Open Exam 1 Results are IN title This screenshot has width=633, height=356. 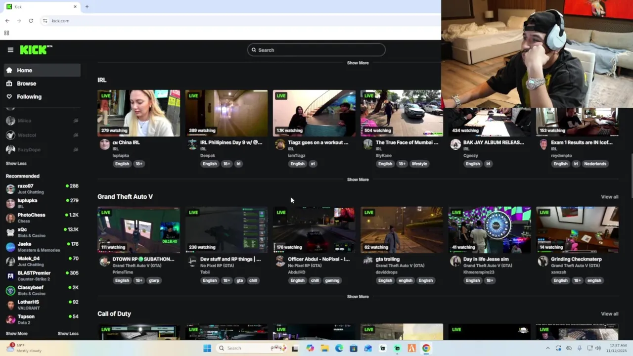click(x=582, y=142)
